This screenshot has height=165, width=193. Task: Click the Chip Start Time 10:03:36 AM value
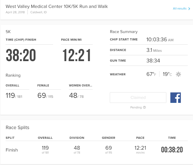coord(160,40)
